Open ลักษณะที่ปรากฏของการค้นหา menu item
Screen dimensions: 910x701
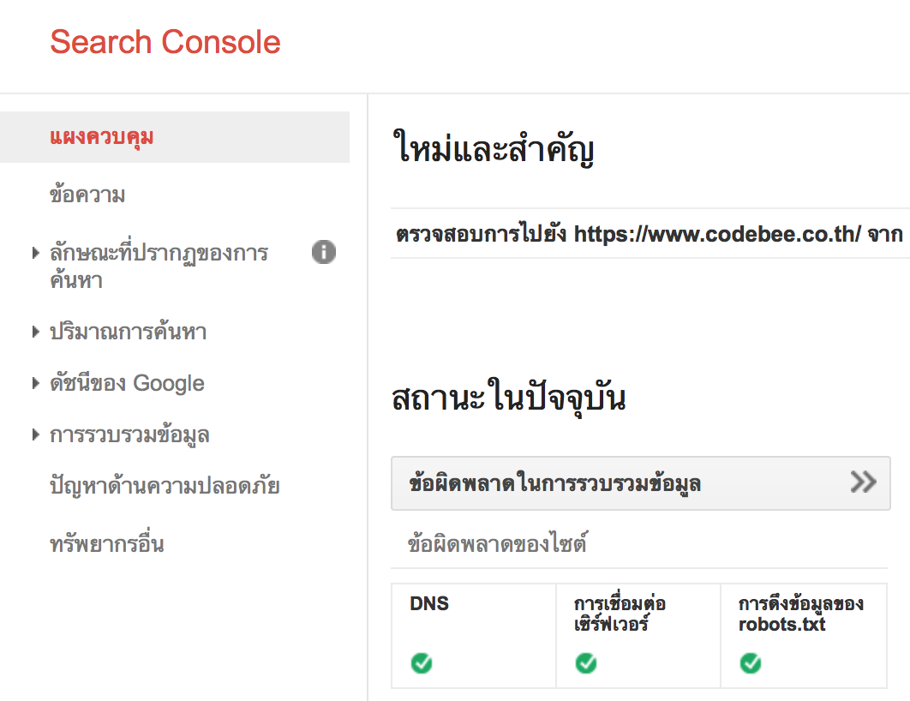[159, 267]
